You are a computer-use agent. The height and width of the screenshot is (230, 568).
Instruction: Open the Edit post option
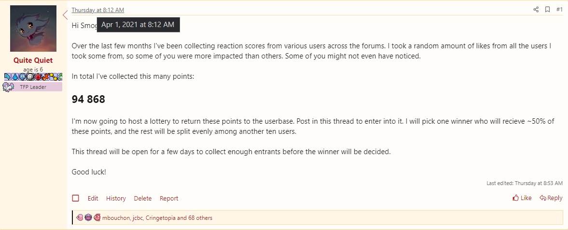click(x=93, y=199)
